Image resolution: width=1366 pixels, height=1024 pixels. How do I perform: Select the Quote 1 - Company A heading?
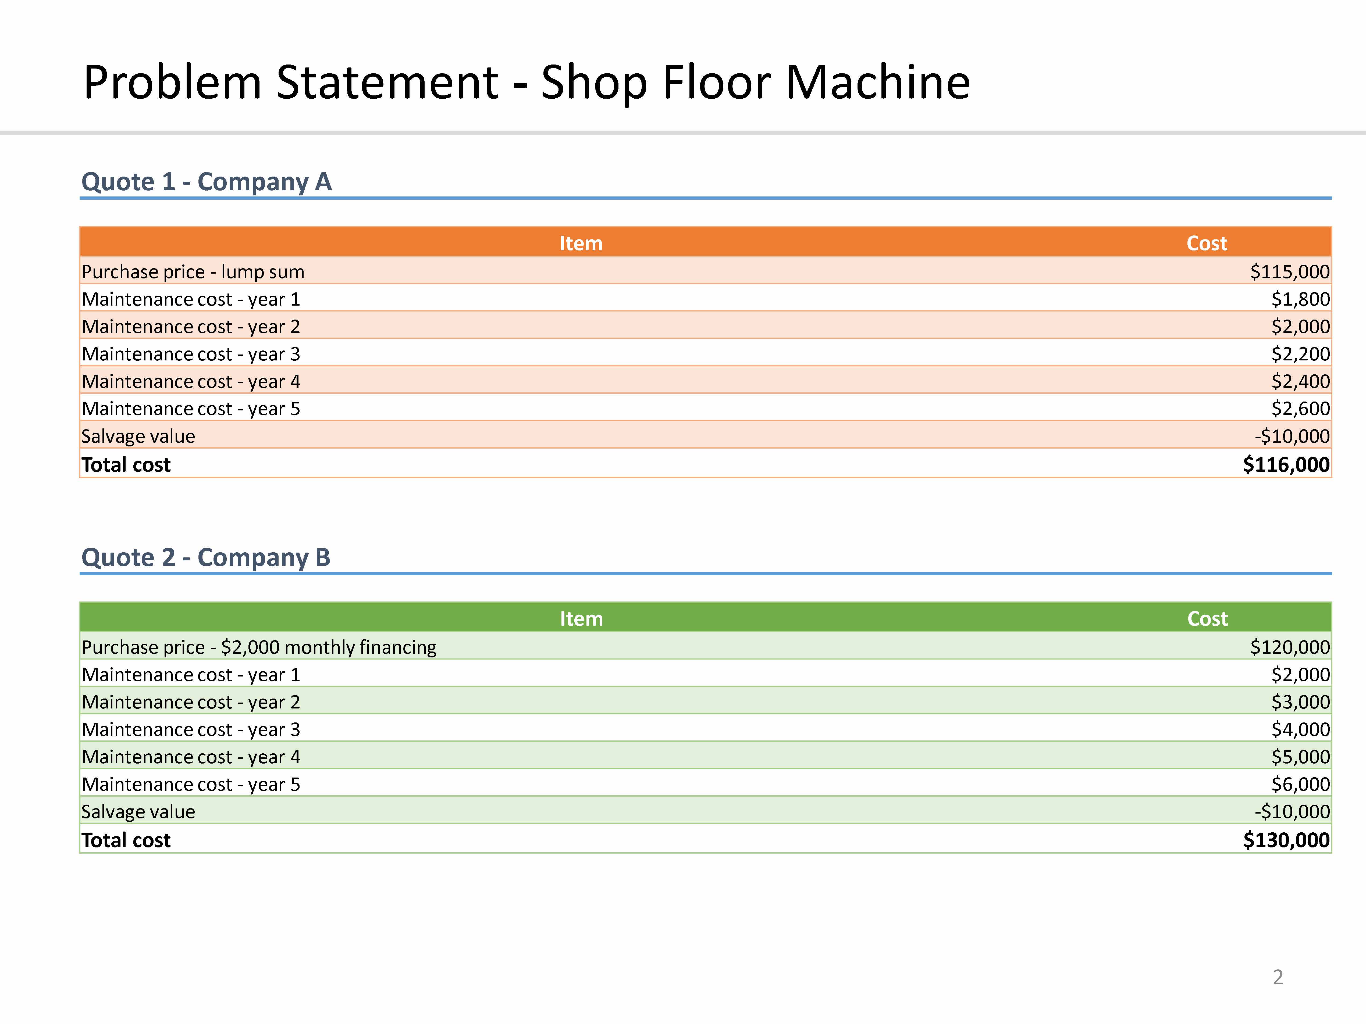point(206,181)
